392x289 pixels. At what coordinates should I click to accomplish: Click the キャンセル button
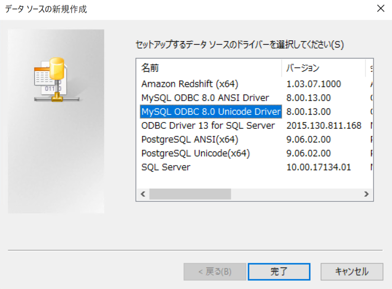352,272
